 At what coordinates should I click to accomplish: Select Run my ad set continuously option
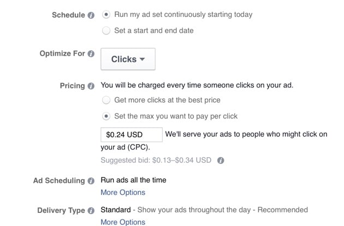[x=106, y=14]
